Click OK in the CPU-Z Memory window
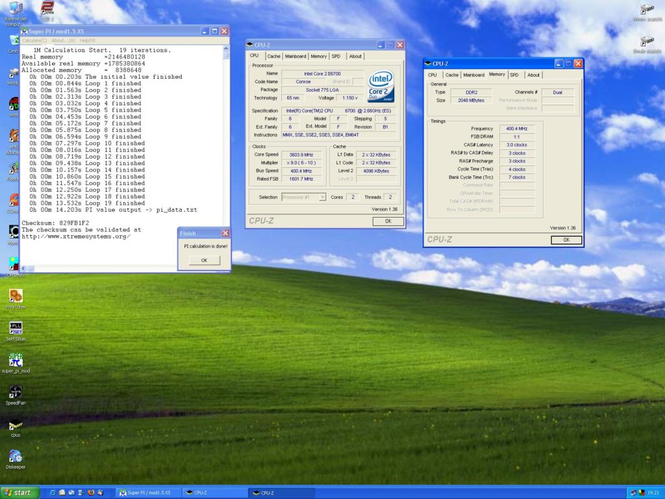Screen dimensions: 665x499 tap(566, 240)
